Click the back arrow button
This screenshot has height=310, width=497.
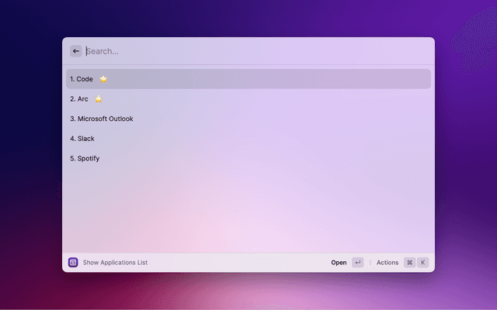coord(76,51)
